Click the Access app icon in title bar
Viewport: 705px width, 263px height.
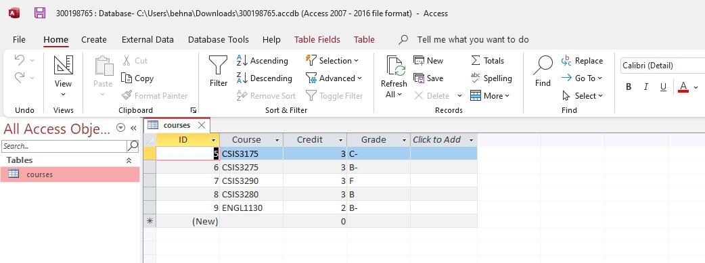pyautogui.click(x=14, y=13)
